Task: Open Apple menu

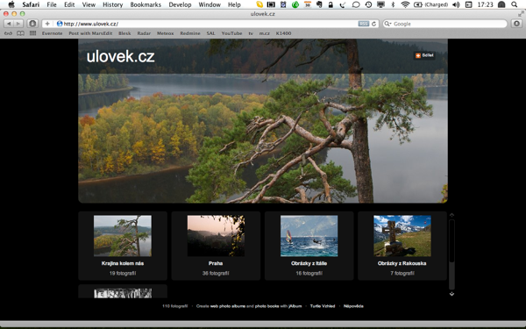Action: (x=11, y=4)
